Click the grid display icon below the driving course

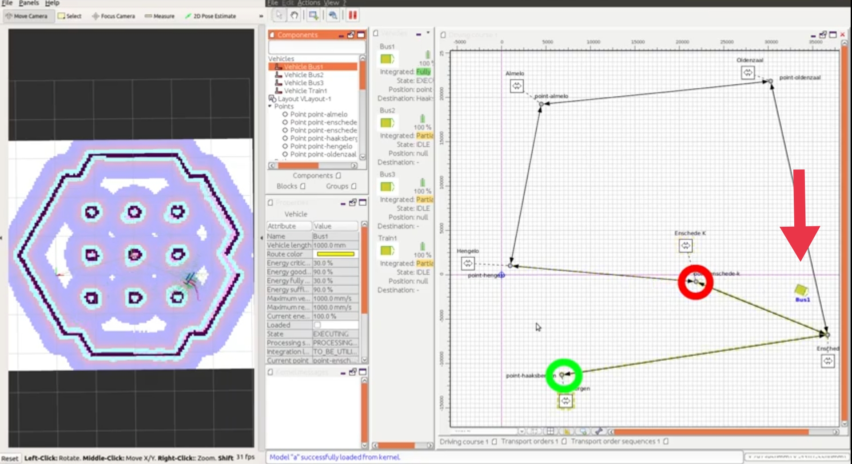click(550, 431)
